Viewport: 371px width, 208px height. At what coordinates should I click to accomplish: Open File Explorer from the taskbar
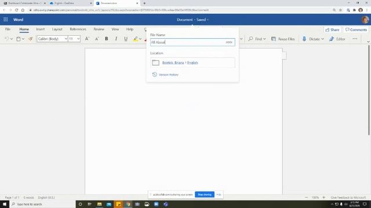click(99, 204)
